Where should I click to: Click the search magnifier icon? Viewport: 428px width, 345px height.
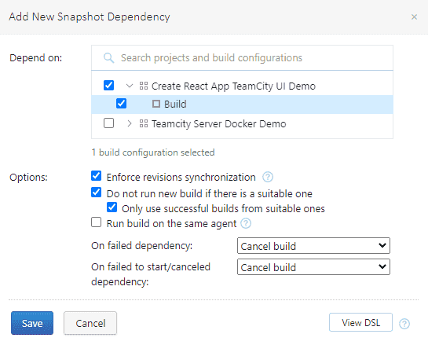108,58
